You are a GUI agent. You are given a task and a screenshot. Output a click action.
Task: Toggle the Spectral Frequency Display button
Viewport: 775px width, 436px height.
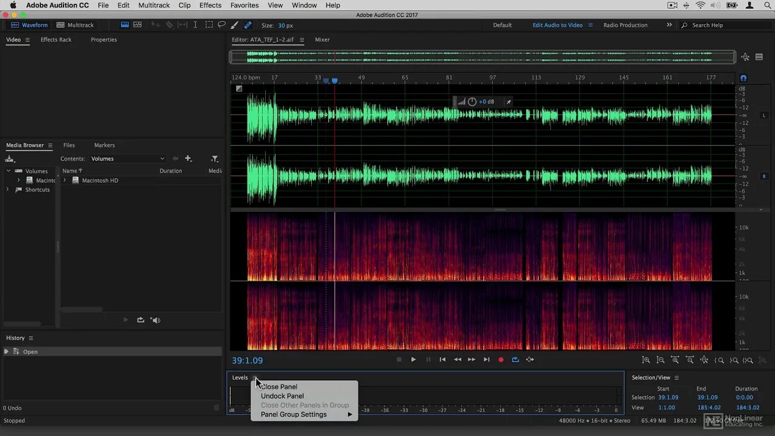point(125,25)
